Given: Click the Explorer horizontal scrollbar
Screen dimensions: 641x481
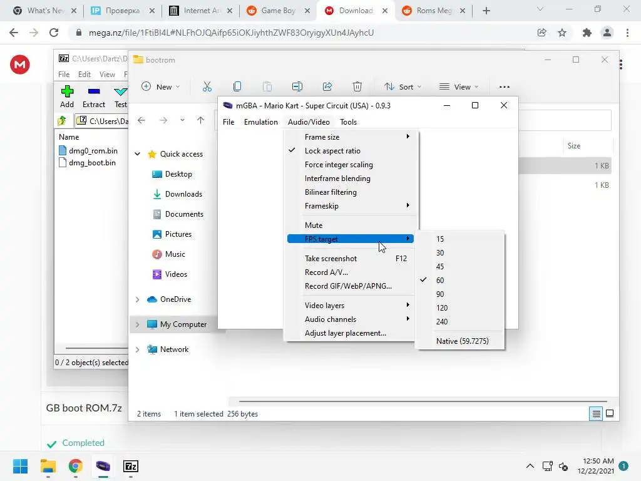Looking at the screenshot, I should [x=423, y=401].
